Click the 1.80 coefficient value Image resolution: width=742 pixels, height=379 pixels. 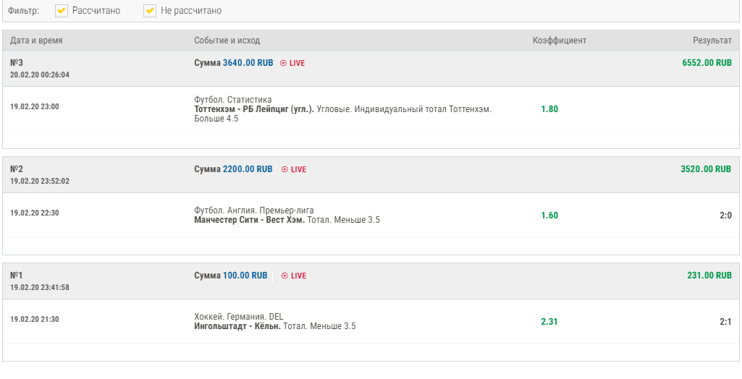[x=549, y=109]
